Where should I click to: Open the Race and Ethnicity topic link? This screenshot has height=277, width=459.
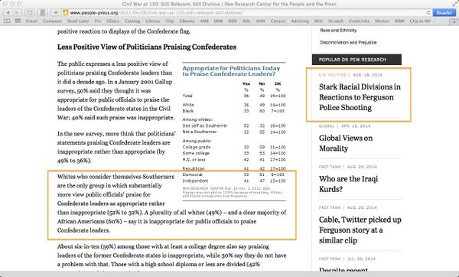[x=338, y=30]
